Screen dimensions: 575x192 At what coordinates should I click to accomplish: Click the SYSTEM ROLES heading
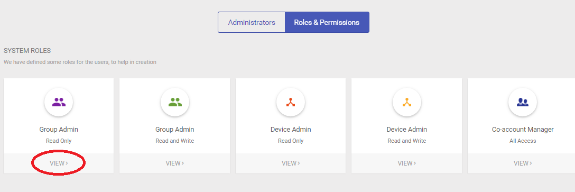coord(27,51)
